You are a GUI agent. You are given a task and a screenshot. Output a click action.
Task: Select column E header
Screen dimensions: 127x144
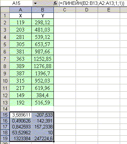[109, 10]
